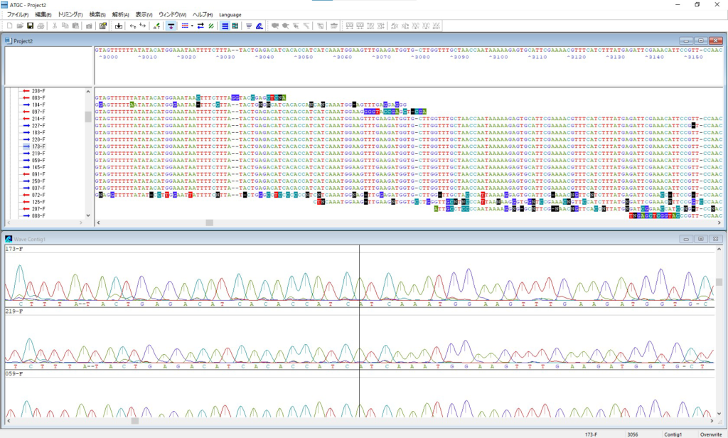Click the alignment pane horizontal scrollbar thumb
This screenshot has width=728, height=438.
pos(210,223)
